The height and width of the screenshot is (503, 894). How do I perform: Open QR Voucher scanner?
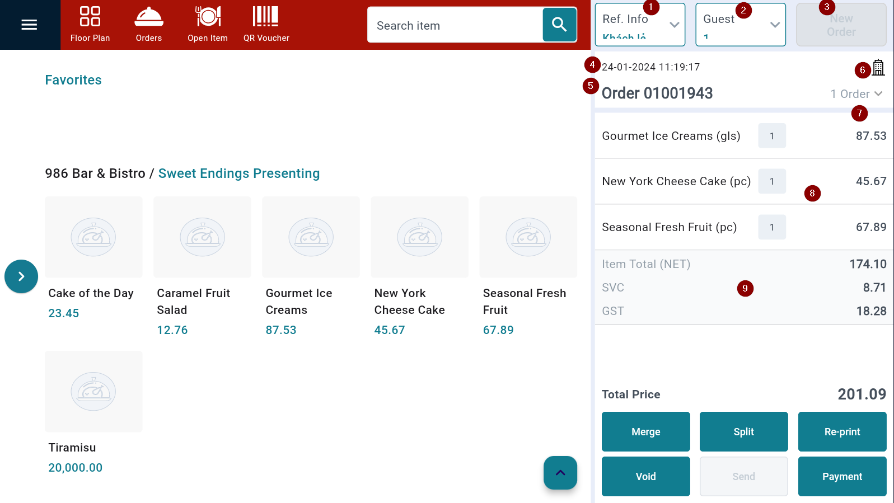click(x=266, y=25)
